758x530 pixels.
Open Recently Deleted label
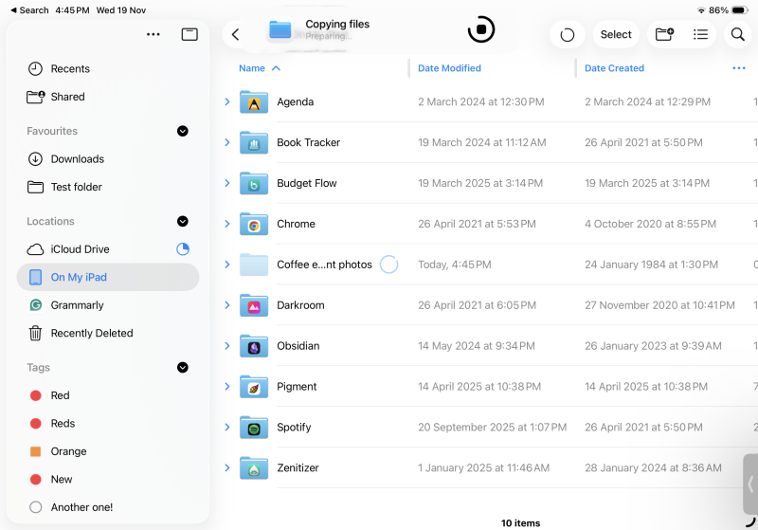(92, 333)
